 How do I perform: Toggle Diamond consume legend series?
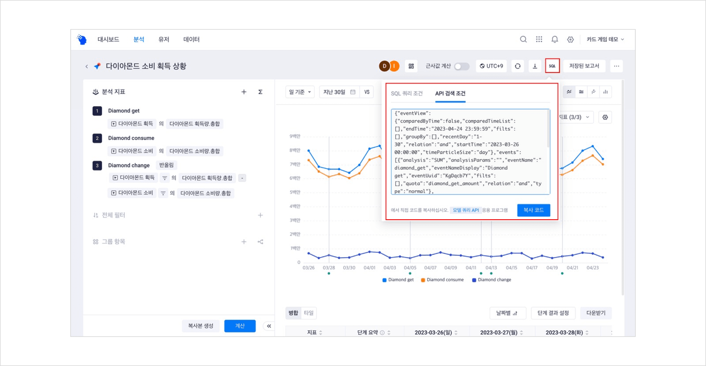442,280
